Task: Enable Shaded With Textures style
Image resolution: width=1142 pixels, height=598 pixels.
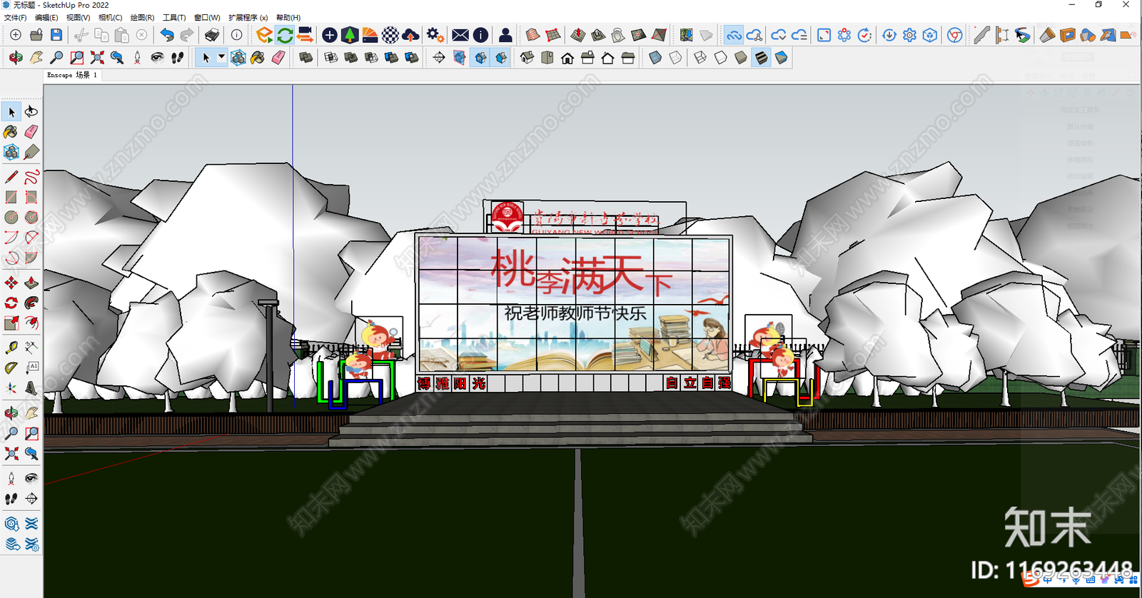Action: pyautogui.click(x=761, y=57)
